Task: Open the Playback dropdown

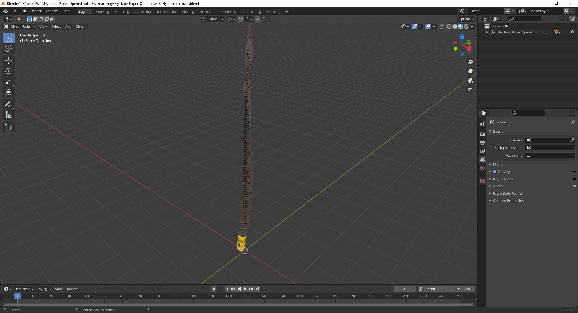Action: (24, 289)
